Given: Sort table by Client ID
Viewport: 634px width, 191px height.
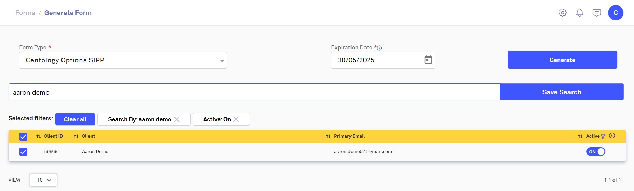Looking at the screenshot, I should 39,136.
